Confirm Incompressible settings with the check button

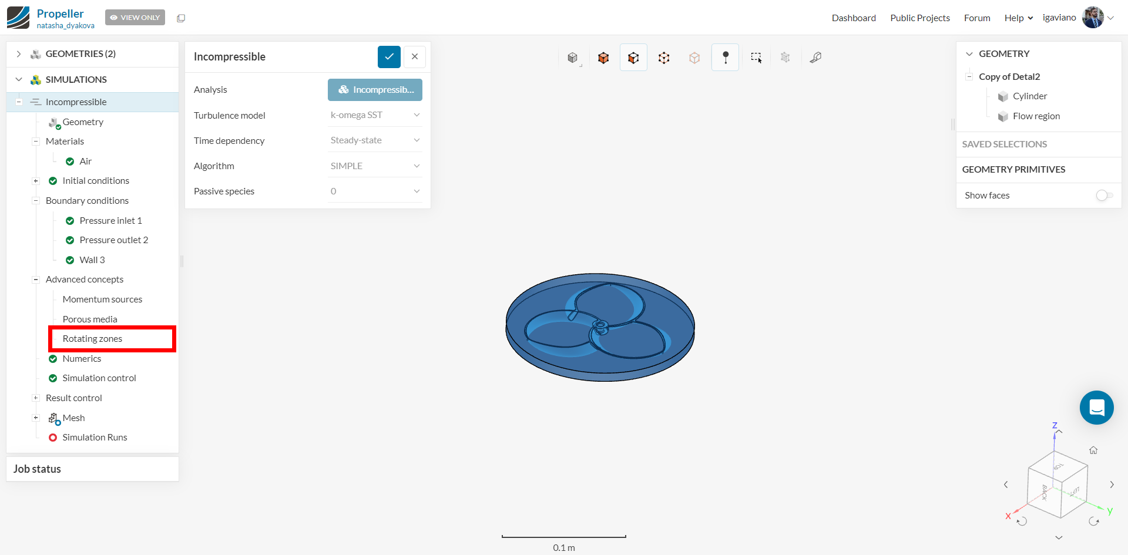pyautogui.click(x=389, y=56)
